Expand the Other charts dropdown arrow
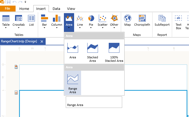The height and width of the screenshot is (117, 189). tap(114, 28)
